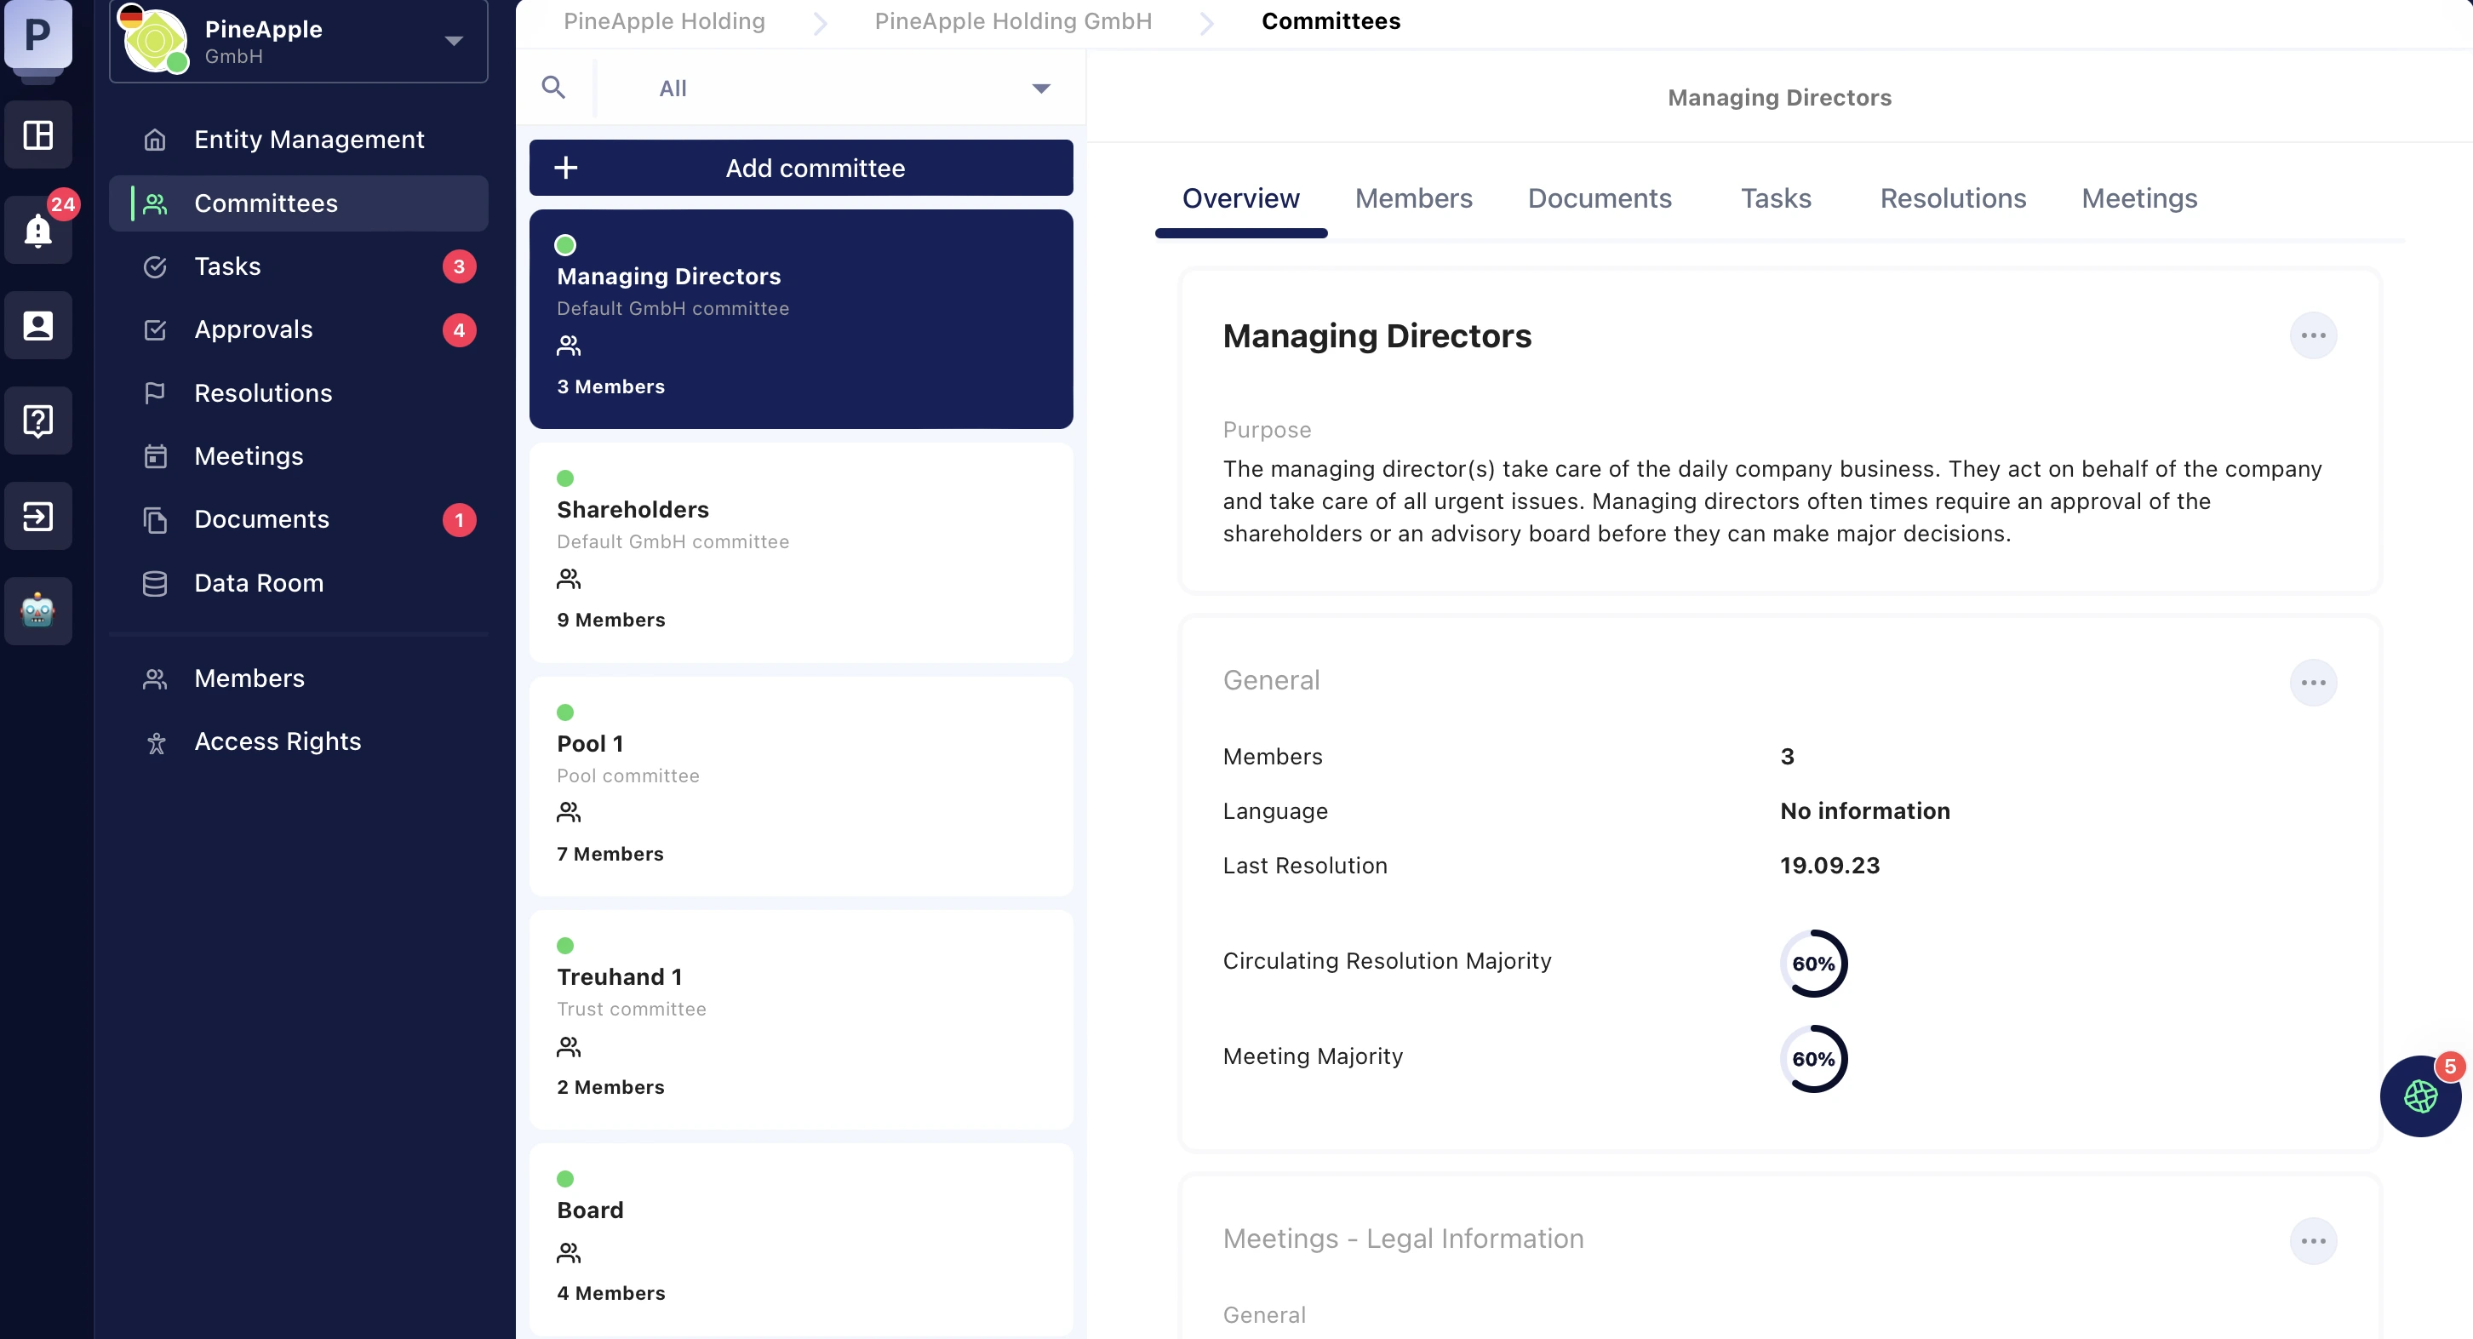This screenshot has width=2473, height=1339.
Task: Click the search magnifier icon
Action: [x=553, y=88]
